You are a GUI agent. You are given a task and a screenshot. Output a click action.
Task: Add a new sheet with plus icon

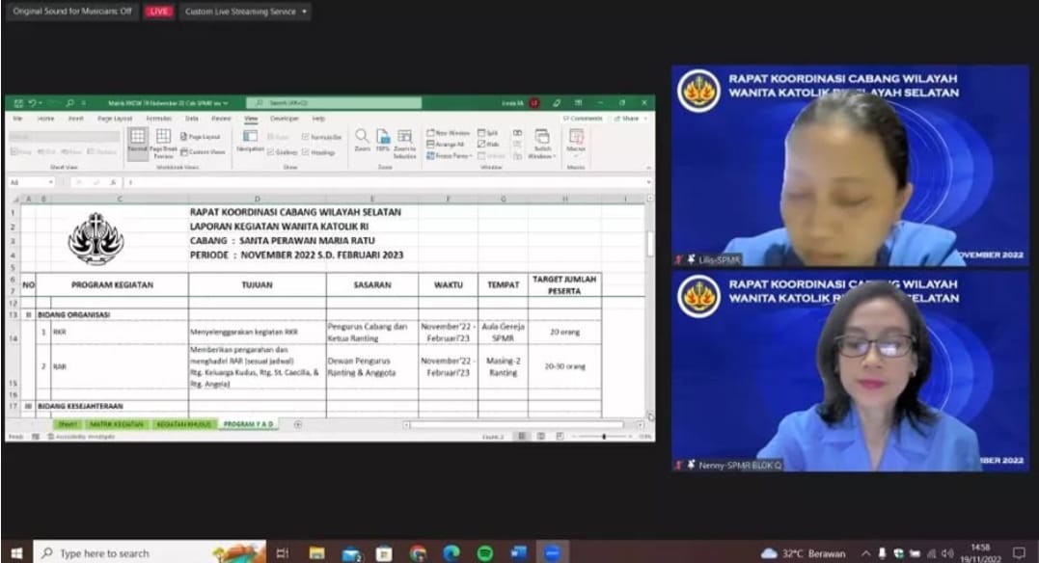coord(298,424)
